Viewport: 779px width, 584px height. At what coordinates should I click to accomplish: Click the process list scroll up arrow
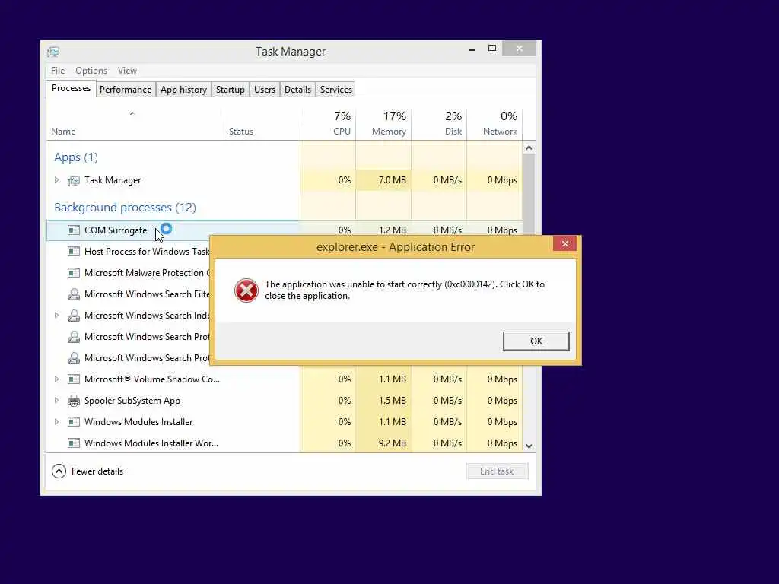coord(529,148)
